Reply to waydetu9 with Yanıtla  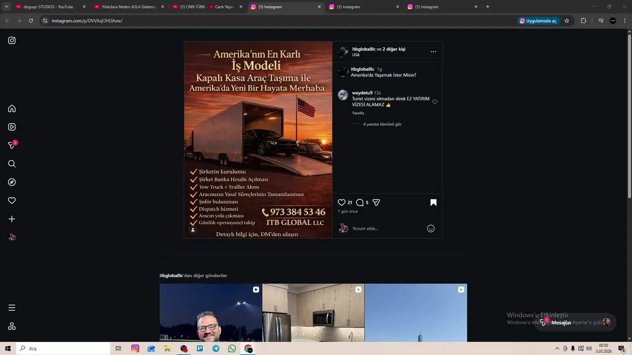[358, 113]
